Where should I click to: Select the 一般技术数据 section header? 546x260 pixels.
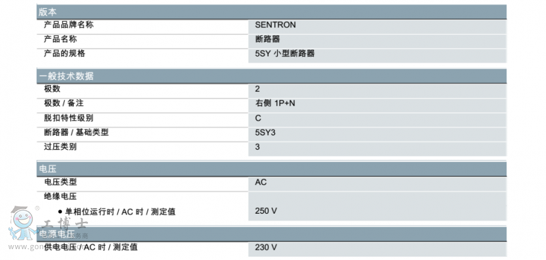pyautogui.click(x=272, y=76)
